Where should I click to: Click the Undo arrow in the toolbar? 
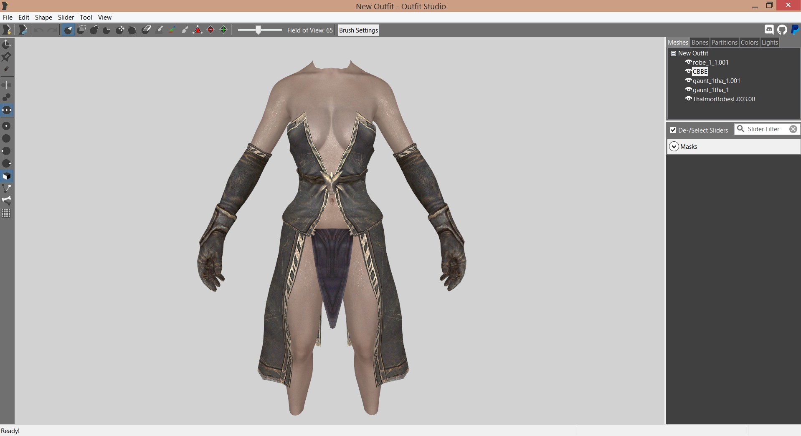(x=38, y=30)
